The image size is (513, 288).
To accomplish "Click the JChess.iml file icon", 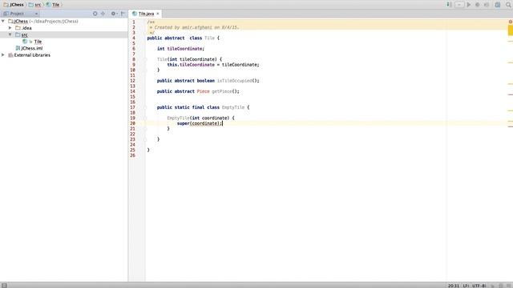I will pyautogui.click(x=18, y=48).
